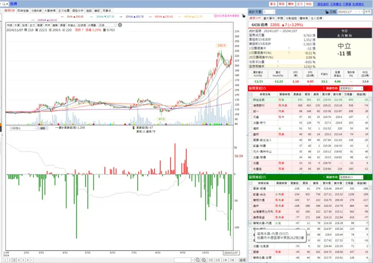Click the 5MA legend color line
This screenshot has height=263, width=373.
pyautogui.click(x=63, y=17)
